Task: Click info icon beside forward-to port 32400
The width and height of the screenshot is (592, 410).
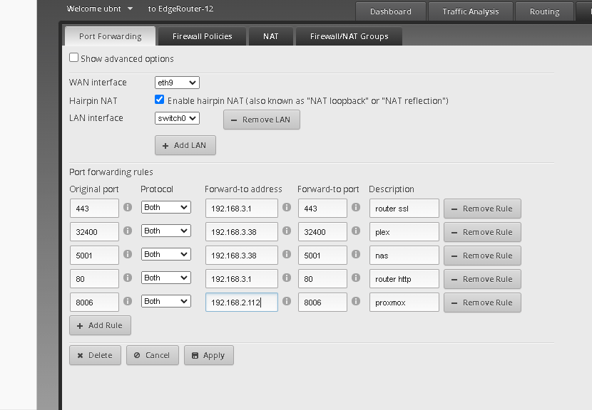Action: click(356, 231)
